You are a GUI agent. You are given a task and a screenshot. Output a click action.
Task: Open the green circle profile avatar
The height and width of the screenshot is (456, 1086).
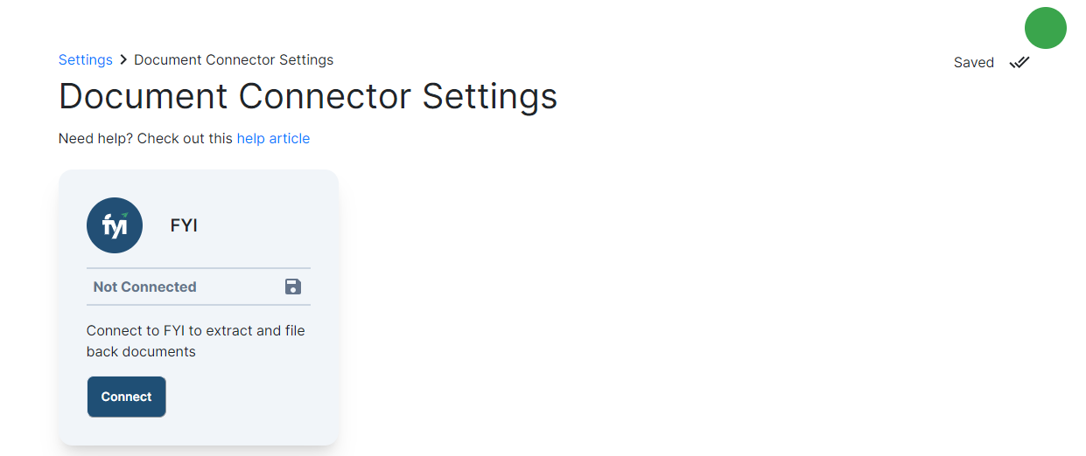tap(1046, 28)
